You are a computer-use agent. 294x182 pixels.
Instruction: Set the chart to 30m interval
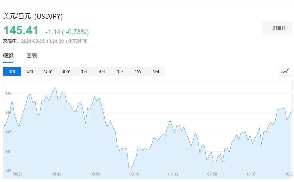(x=66, y=71)
